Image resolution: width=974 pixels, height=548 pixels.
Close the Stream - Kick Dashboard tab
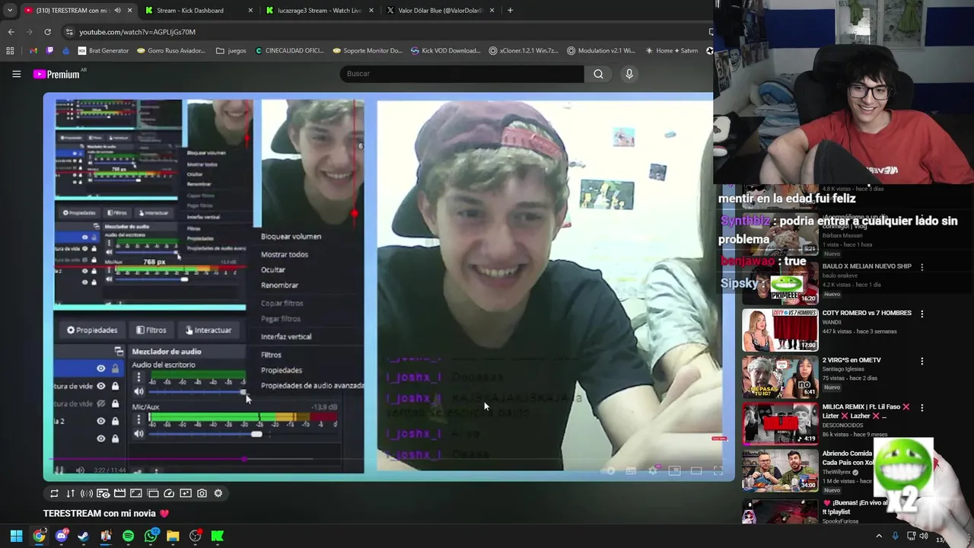tap(250, 11)
